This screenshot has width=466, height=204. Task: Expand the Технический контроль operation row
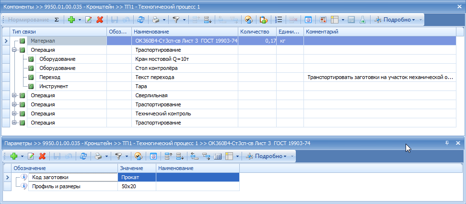pos(14,113)
